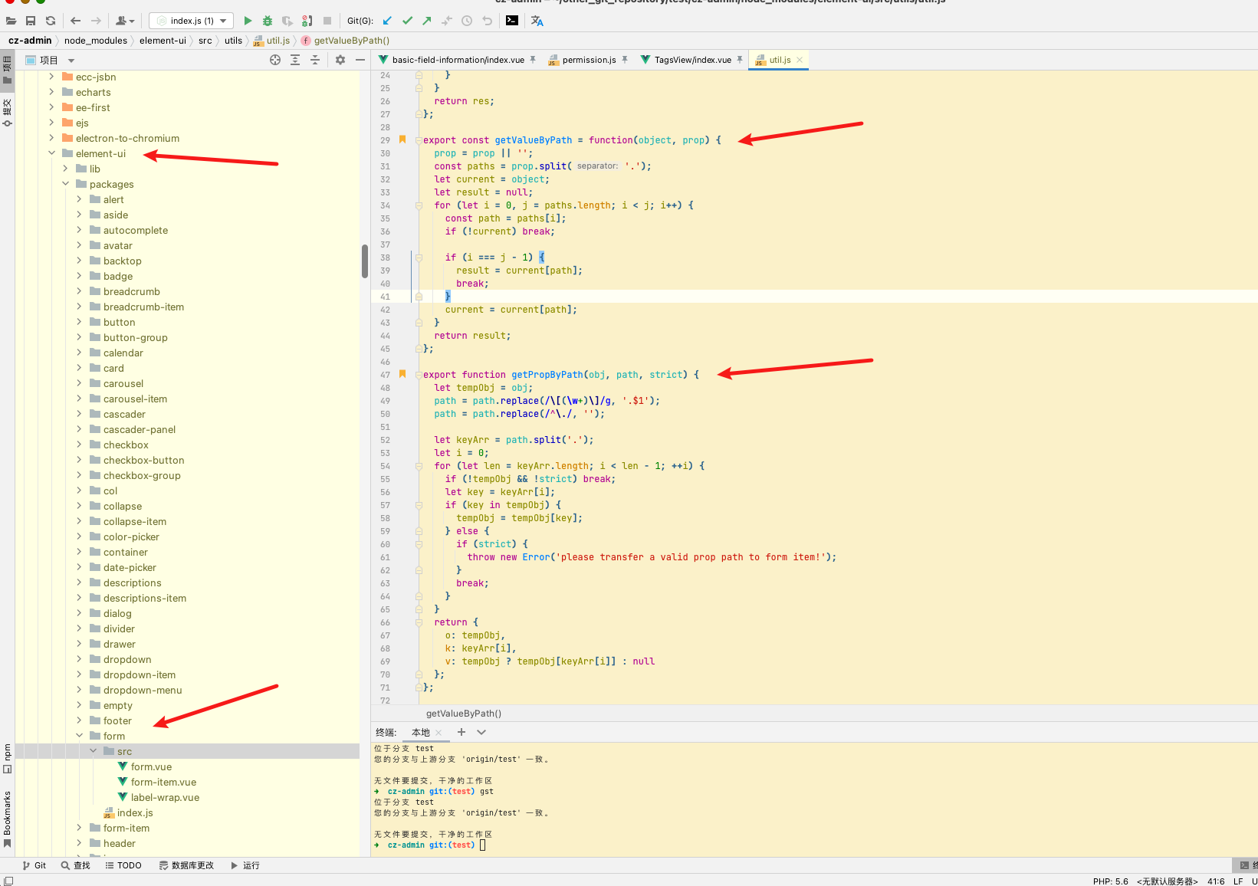The height and width of the screenshot is (886, 1258).
Task: Click utils in the breadcrumb
Action: click(234, 41)
